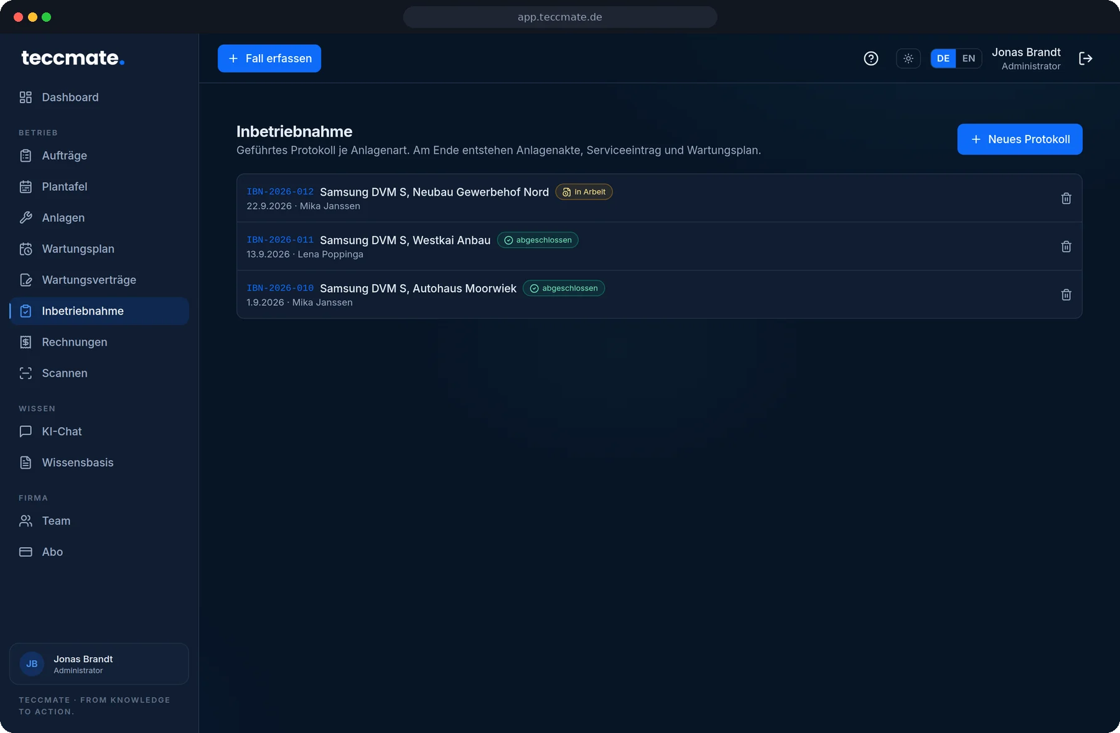1120x733 pixels.
Task: Click the Anlagen wrench icon
Action: coord(26,218)
